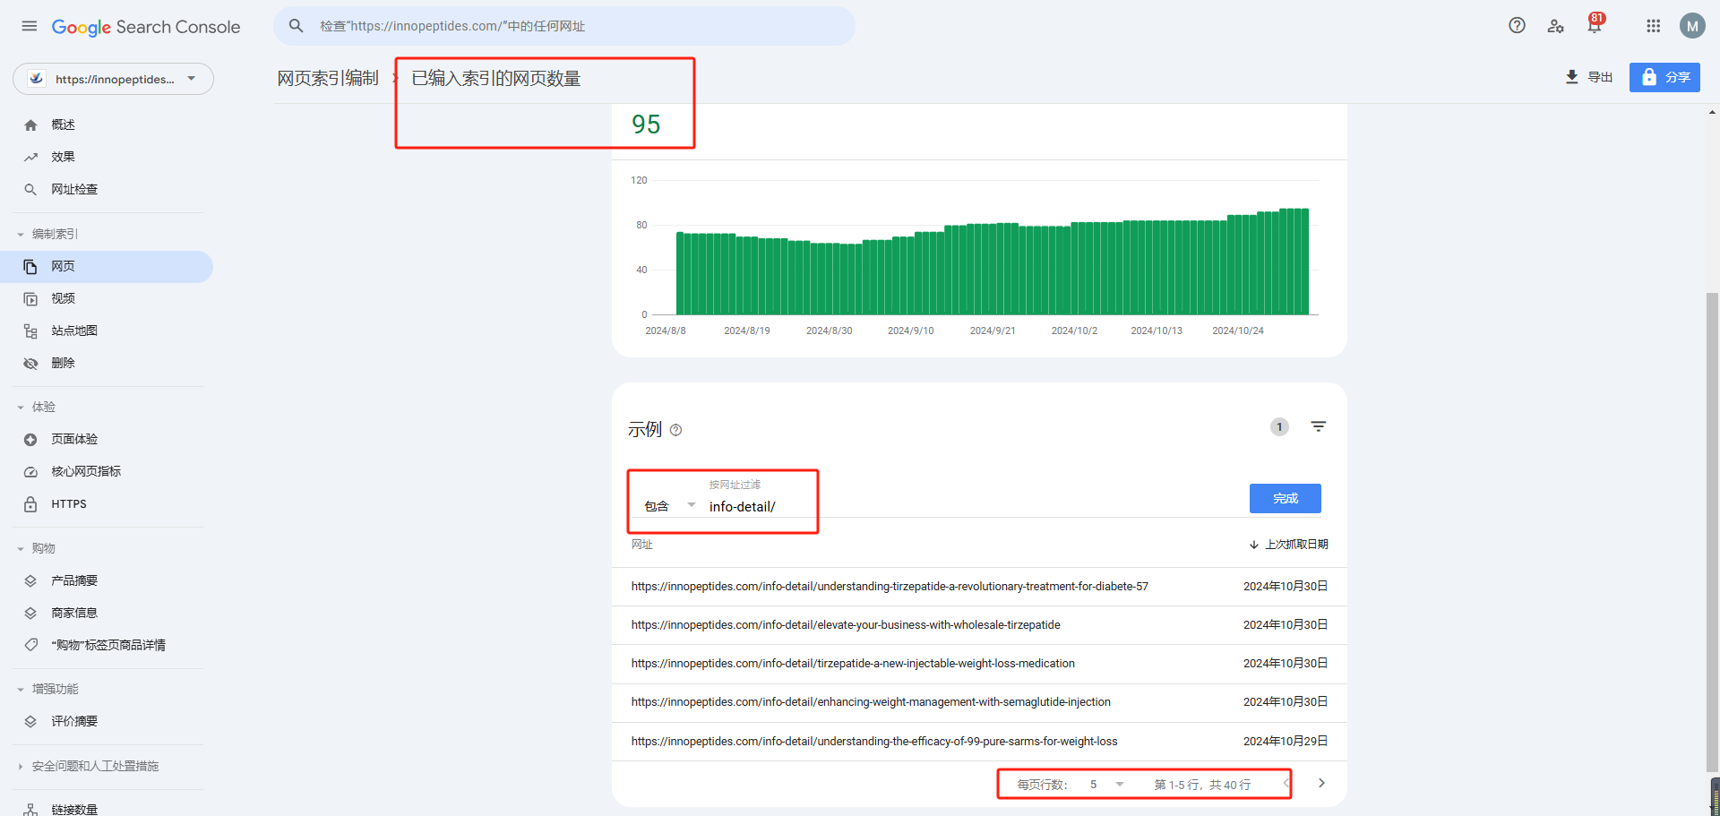Screen dimensions: 1720x816
Task: Click the filter rows icon
Action: 1318,426
